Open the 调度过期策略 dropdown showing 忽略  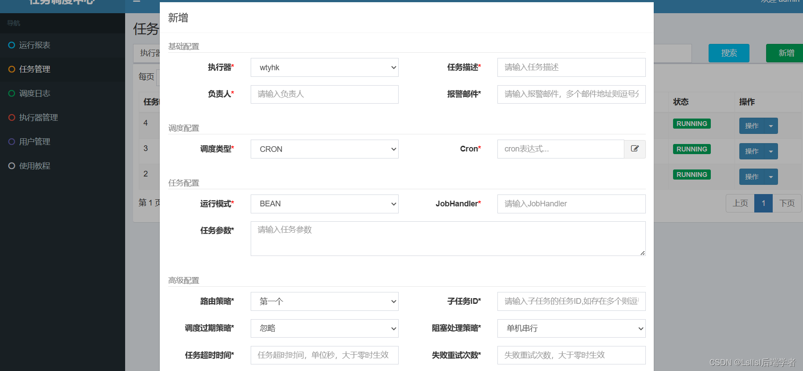(324, 328)
